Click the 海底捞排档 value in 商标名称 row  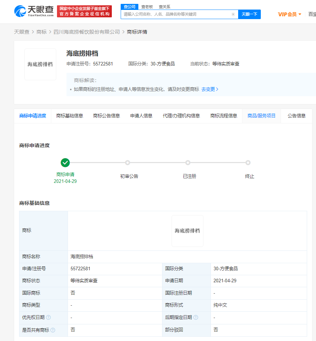tap(82, 256)
